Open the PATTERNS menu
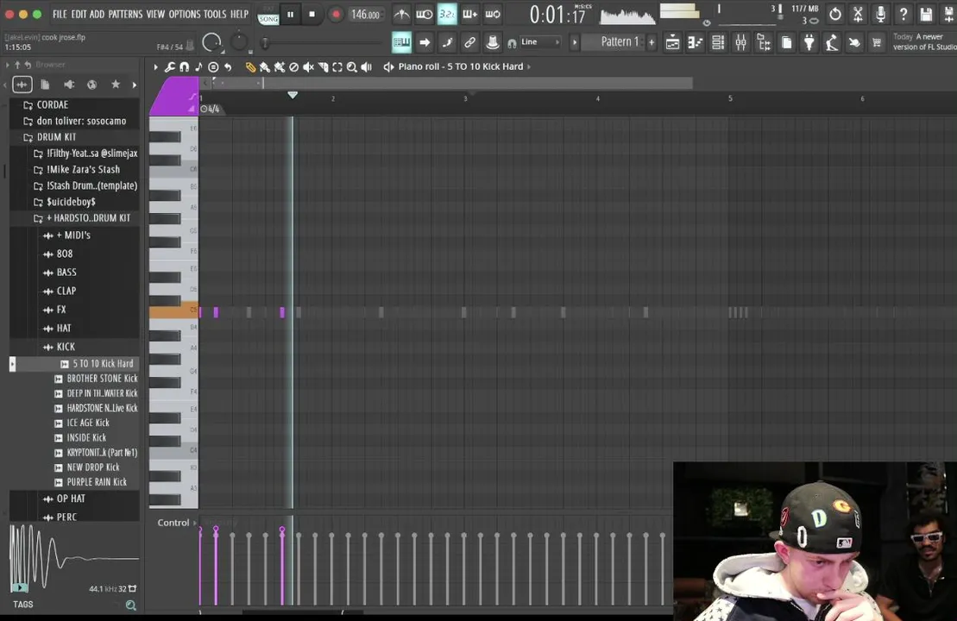 [125, 14]
